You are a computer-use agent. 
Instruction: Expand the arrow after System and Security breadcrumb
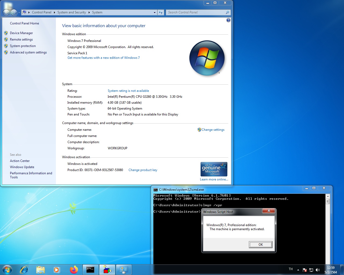tap(89, 12)
